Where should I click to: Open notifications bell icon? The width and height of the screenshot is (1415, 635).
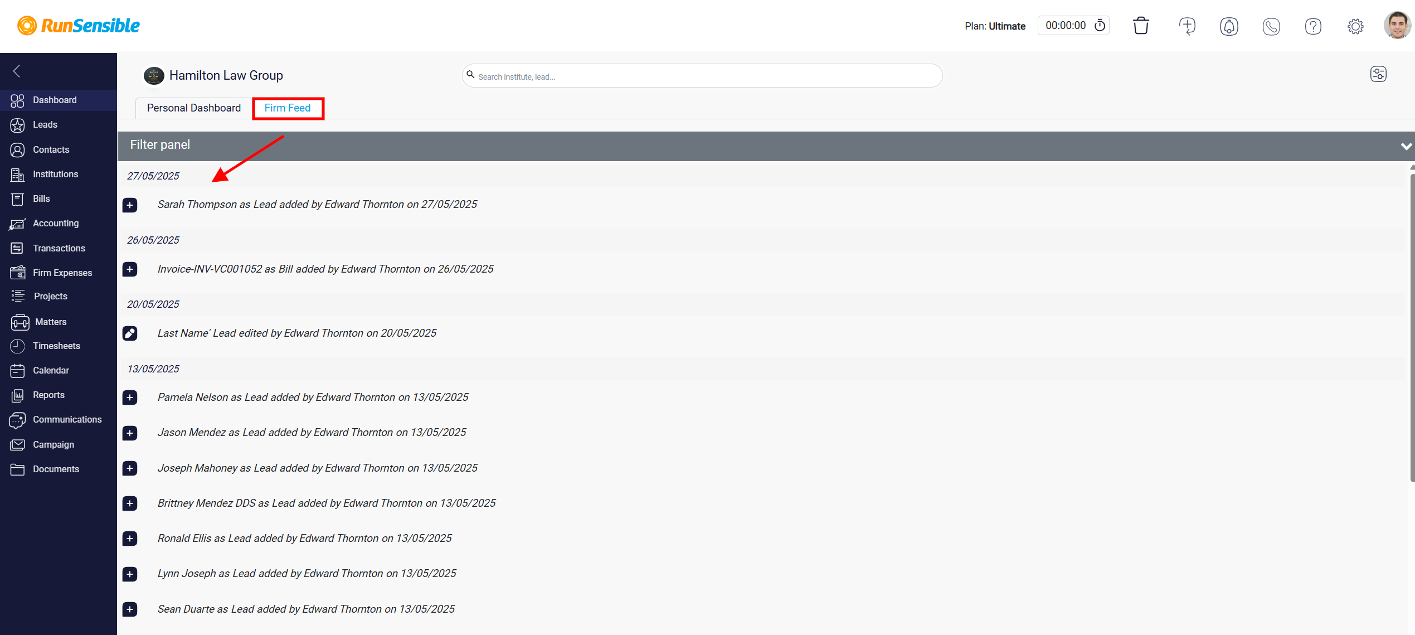1229,26
